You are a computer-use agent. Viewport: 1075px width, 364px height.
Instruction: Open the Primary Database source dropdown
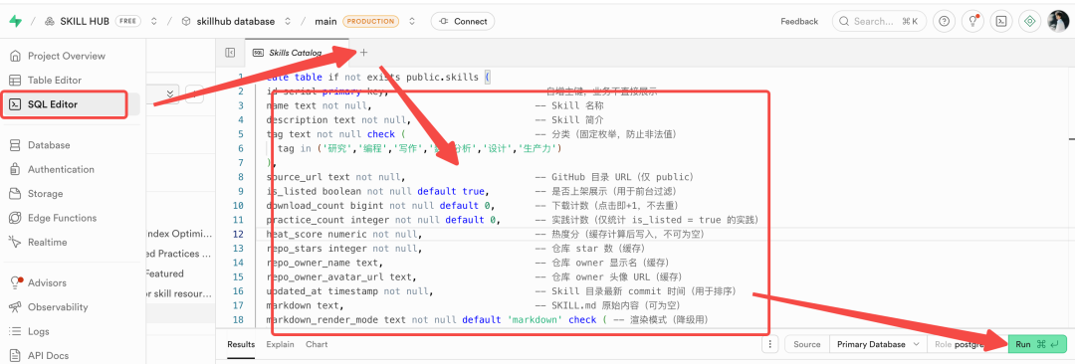[x=878, y=344]
